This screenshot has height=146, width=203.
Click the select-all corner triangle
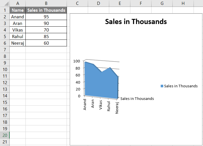[x=5, y=3]
